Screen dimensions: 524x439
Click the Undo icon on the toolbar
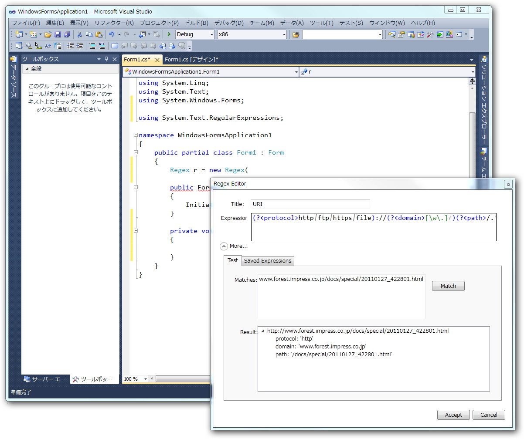click(112, 35)
